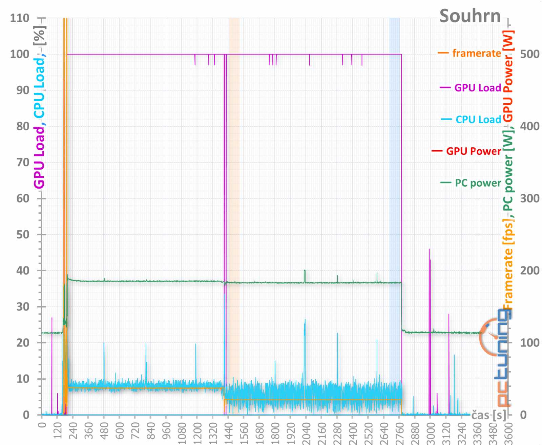
Task: Click the left axis label 70
Action: (23, 162)
